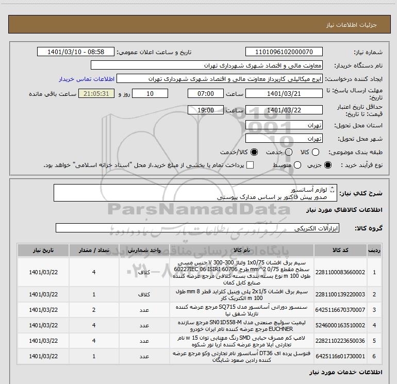The height and width of the screenshot is (384, 397).
Task: Click product code 6425116670370007
Action: coord(340,310)
